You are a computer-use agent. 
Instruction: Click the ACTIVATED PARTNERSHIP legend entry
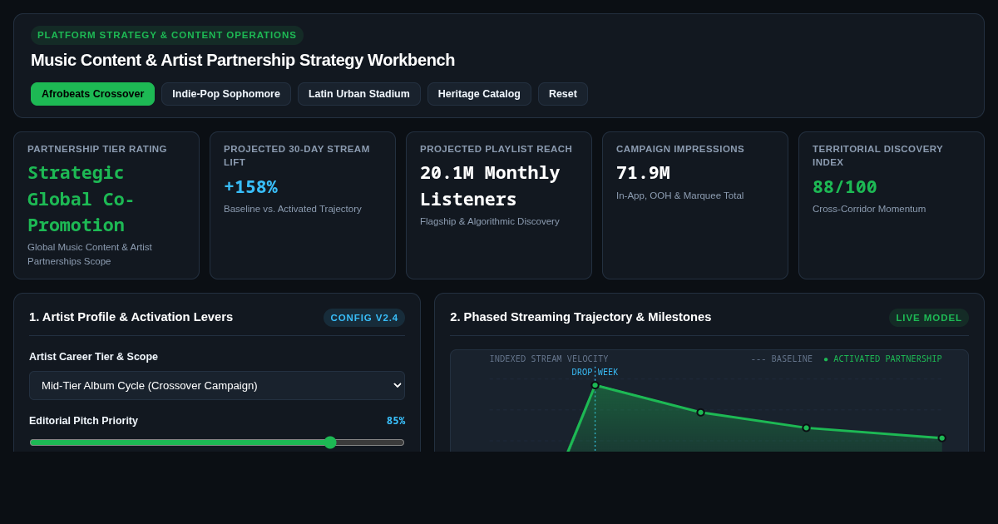[x=882, y=359]
